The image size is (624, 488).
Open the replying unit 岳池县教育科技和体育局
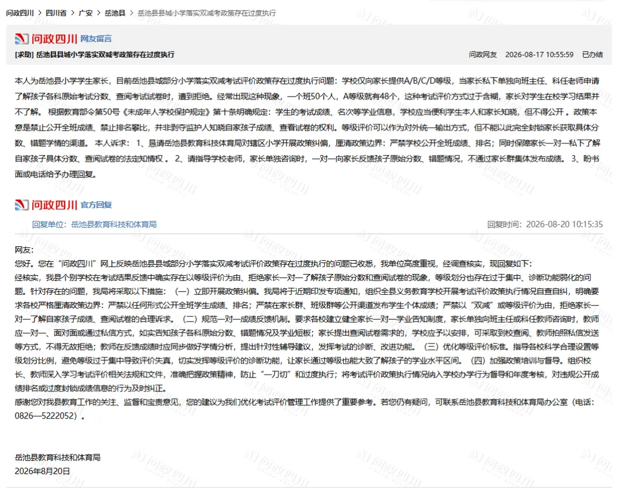(x=114, y=224)
